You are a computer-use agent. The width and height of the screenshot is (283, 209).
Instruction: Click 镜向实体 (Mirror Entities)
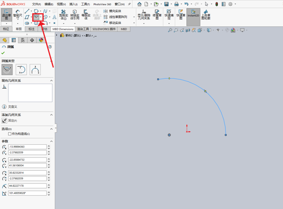coord(112,11)
